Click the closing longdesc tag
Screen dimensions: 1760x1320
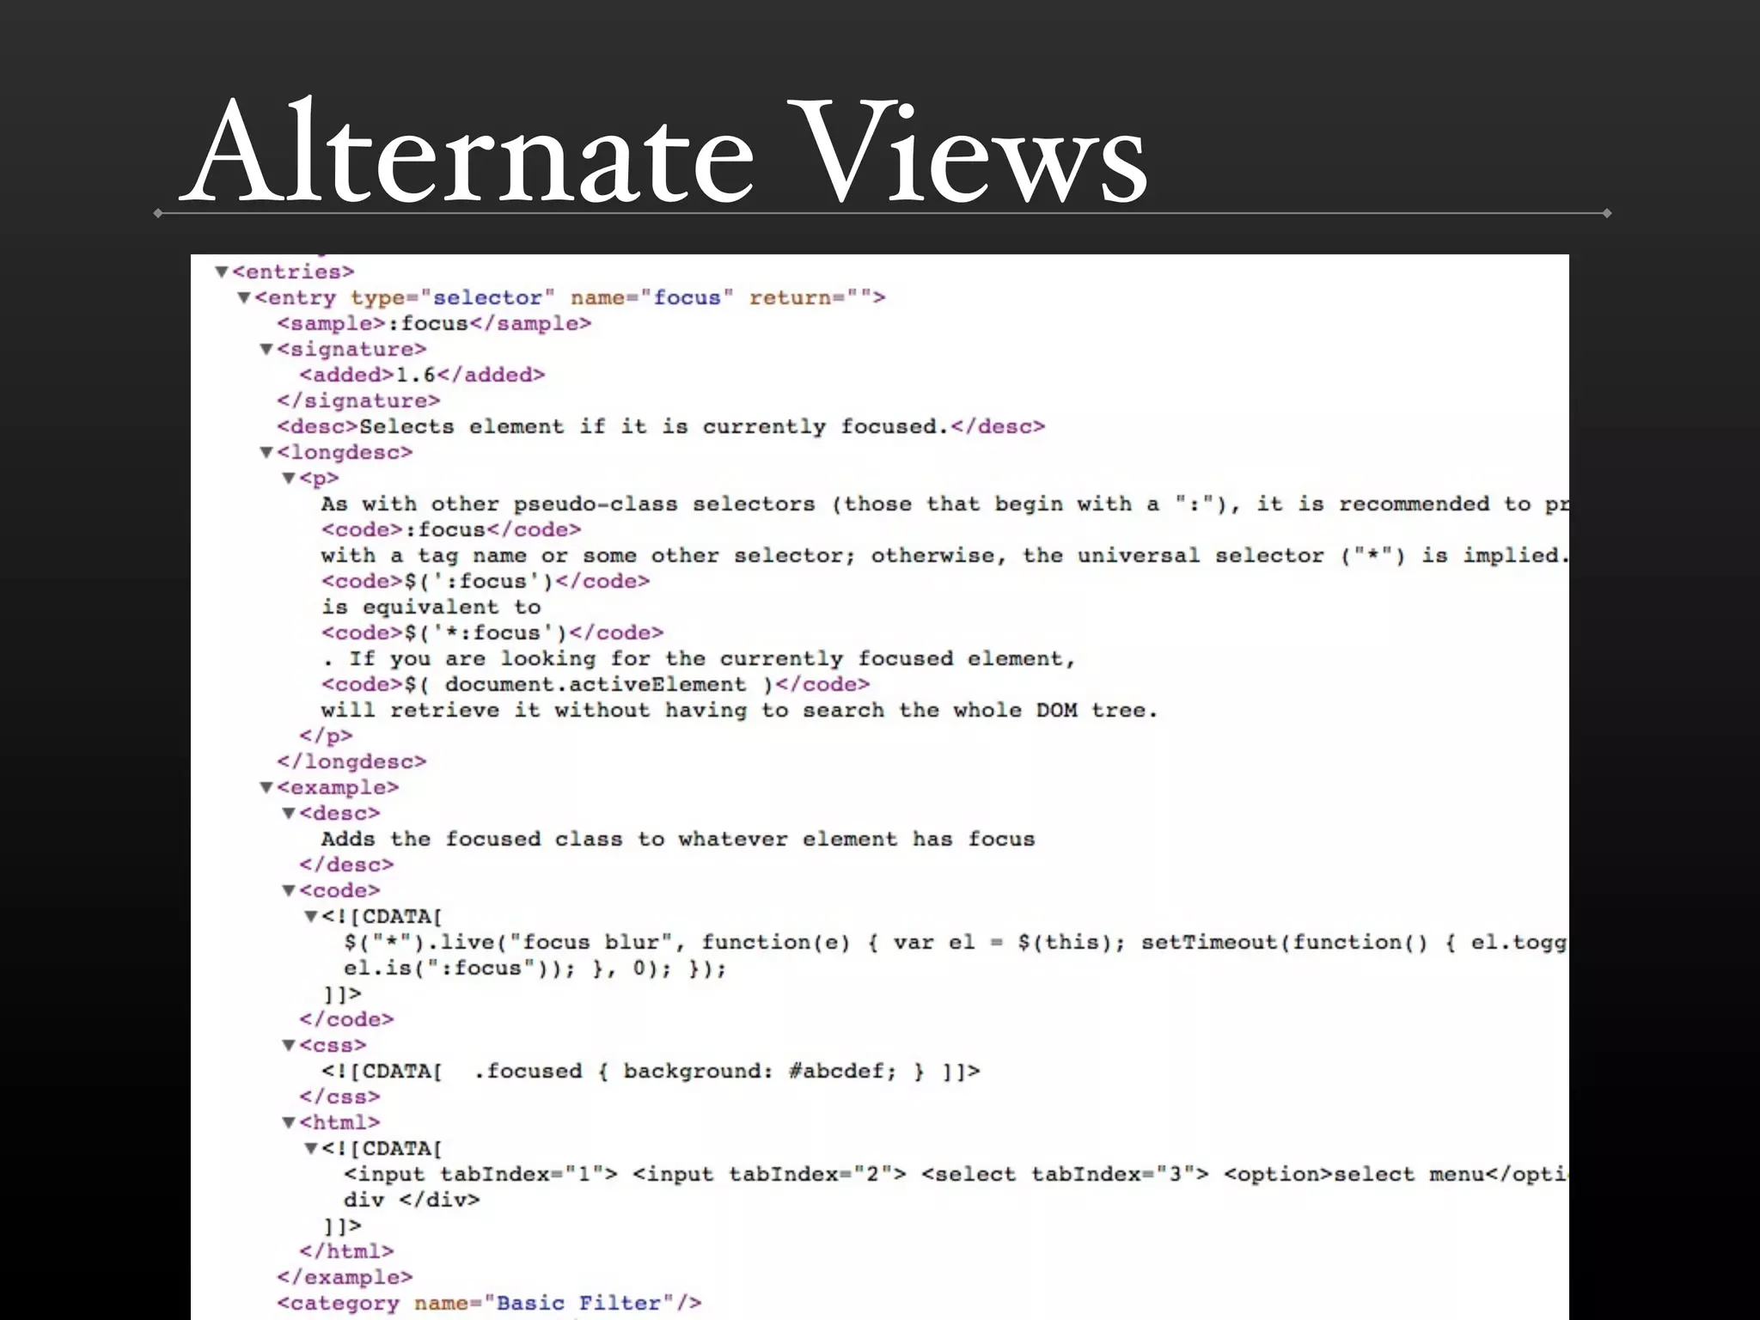(x=351, y=762)
